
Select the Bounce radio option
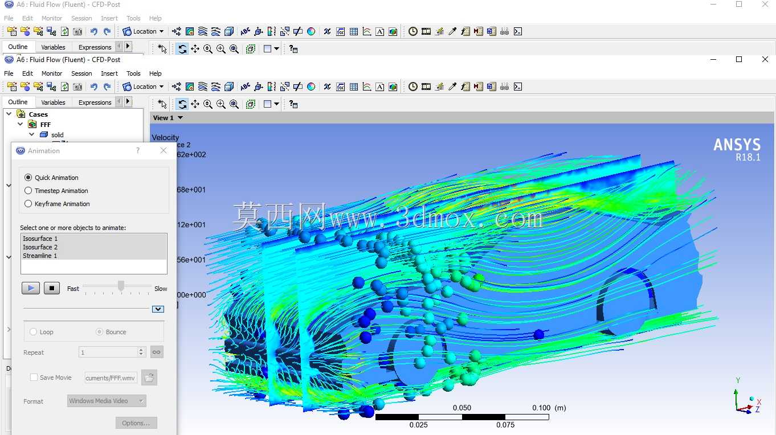click(99, 332)
